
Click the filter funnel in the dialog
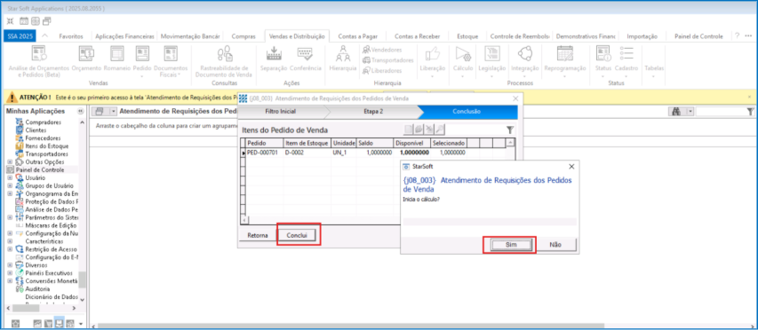point(509,130)
